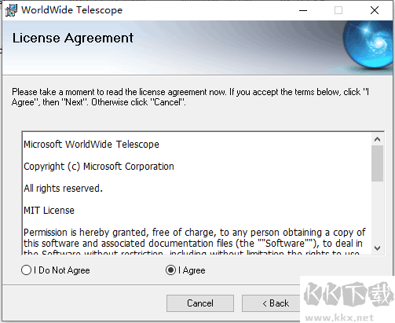Click the Microsoft WorldWide Telescope license heading
Screen dimensions: 395x323
click(x=91, y=145)
